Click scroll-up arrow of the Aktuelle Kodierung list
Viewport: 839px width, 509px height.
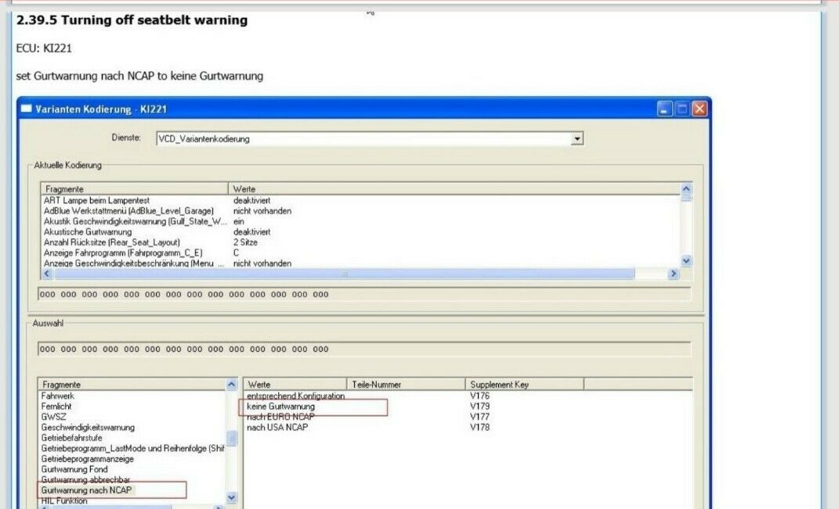(686, 189)
